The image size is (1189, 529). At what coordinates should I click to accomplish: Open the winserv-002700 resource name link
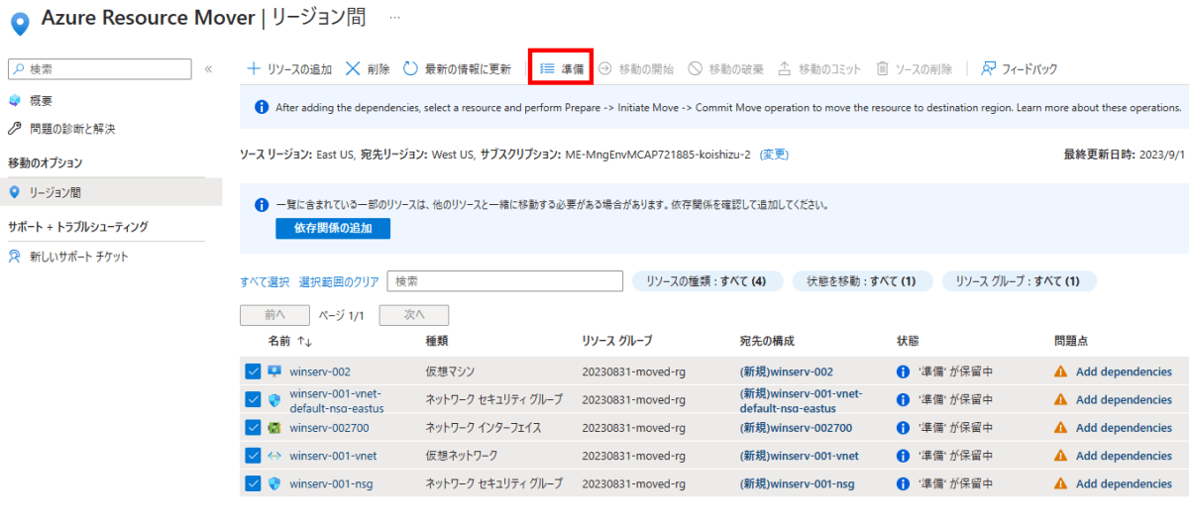[329, 428]
